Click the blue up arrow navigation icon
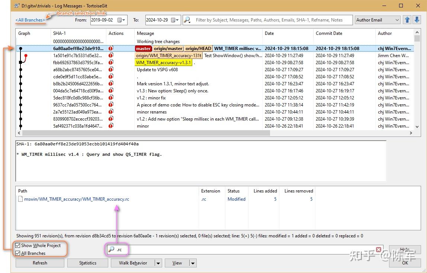Image resolution: width=427 pixels, height=273 pixels. [x=407, y=20]
